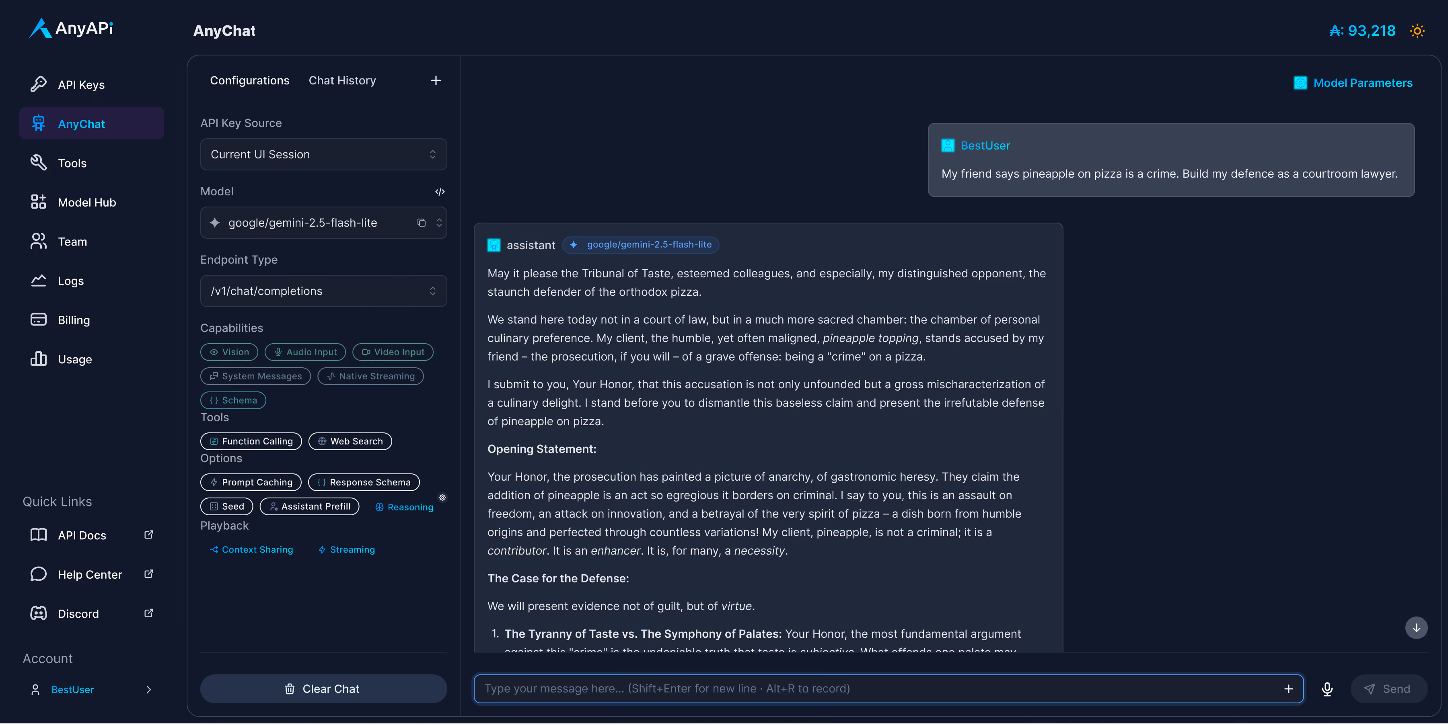Open the Endpoint Type dropdown
Viewport: 1448px width, 725px height.
pyautogui.click(x=323, y=291)
